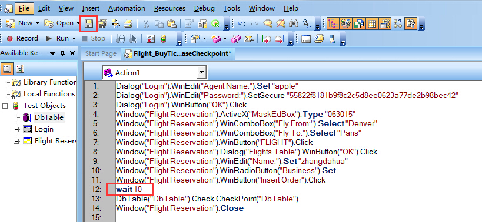Click the Save All multi-floppy icon
This screenshot has width=482, height=222.
click(x=102, y=23)
